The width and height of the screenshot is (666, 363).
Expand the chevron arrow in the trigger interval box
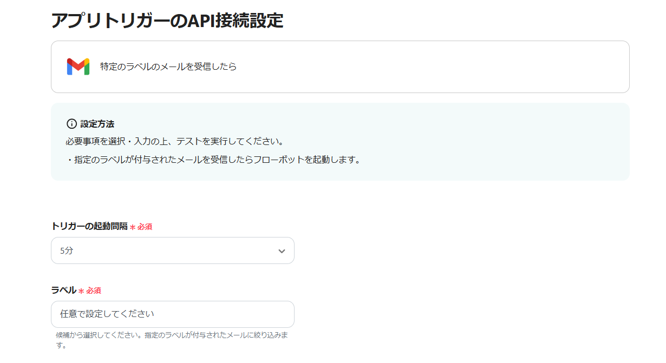tap(282, 251)
